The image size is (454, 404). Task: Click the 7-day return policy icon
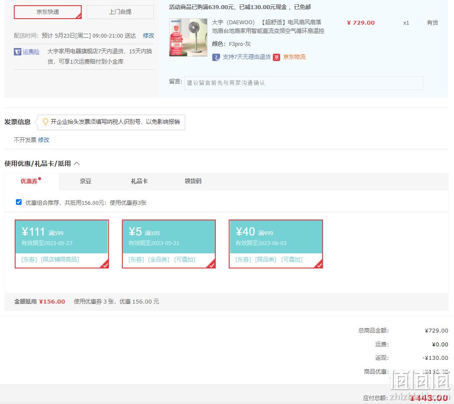(216, 57)
